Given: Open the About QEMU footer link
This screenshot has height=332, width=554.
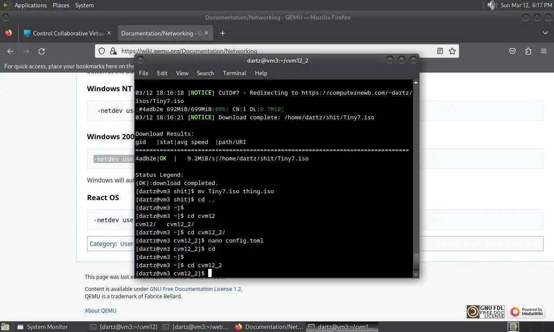Looking at the screenshot, I should pyautogui.click(x=100, y=310).
